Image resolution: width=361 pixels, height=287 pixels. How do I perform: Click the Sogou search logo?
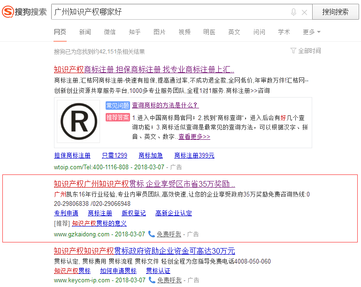tap(24, 12)
